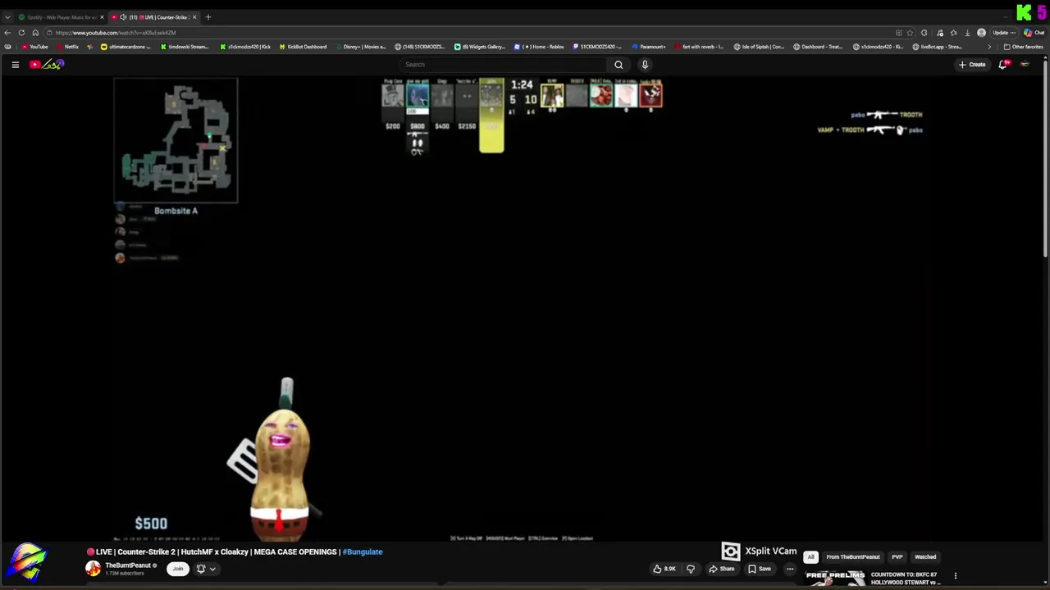
Task: Click the TheBurntPeanut channel name
Action: coord(128,565)
